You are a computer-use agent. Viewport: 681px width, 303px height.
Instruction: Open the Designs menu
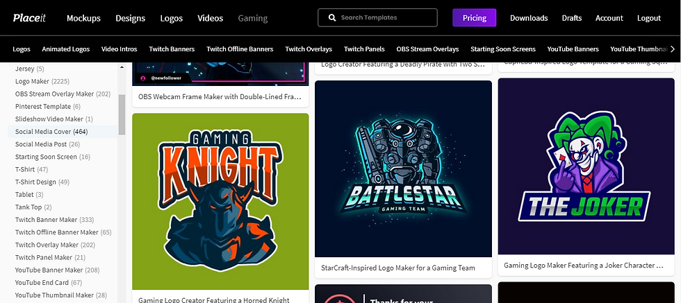pos(131,18)
